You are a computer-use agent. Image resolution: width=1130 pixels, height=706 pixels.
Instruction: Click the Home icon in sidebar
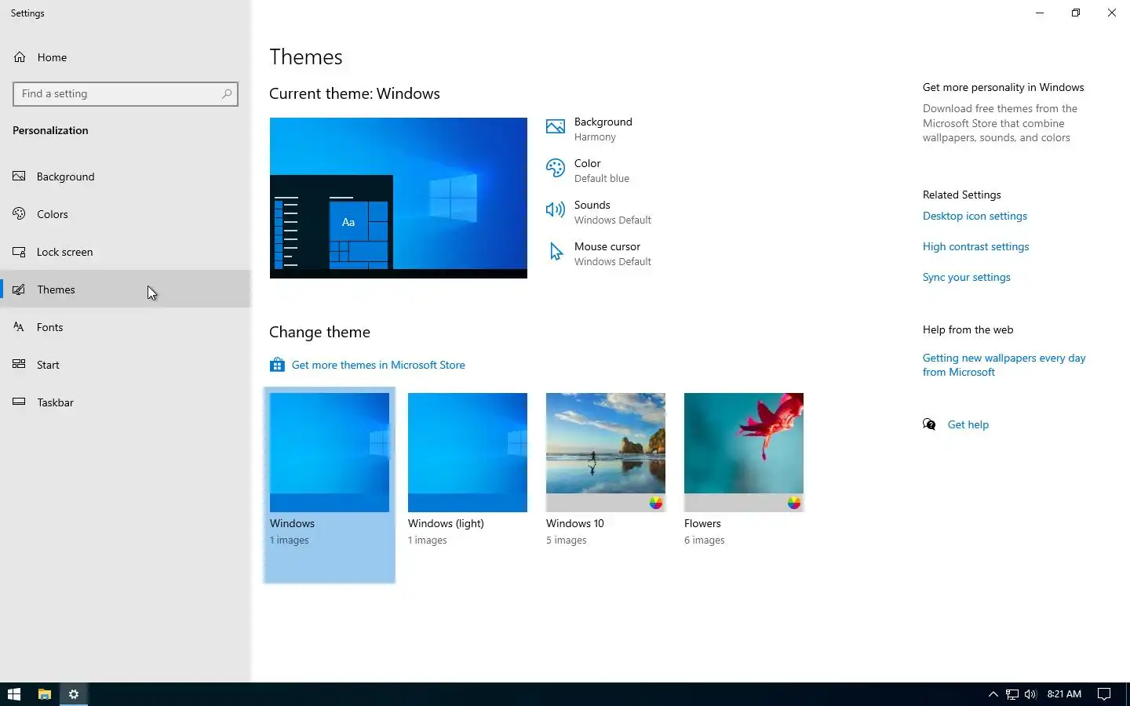(20, 57)
